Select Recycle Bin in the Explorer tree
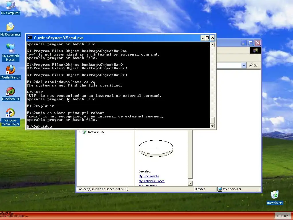 (x=93, y=132)
